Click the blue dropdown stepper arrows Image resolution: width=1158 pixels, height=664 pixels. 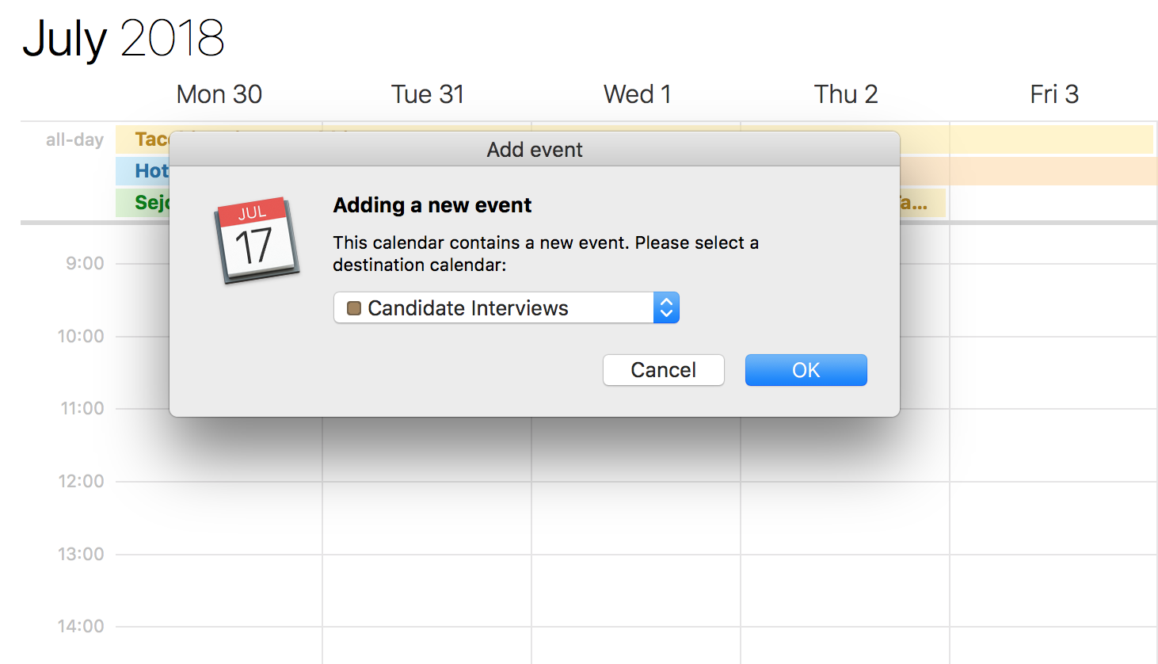pos(666,308)
